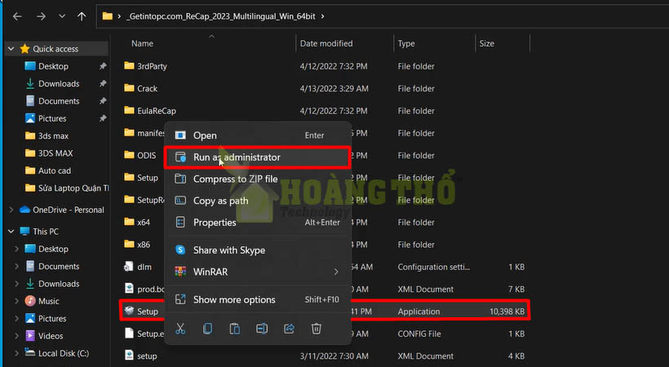Choose Open in context menu
This screenshot has height=367, width=669.
coord(257,135)
